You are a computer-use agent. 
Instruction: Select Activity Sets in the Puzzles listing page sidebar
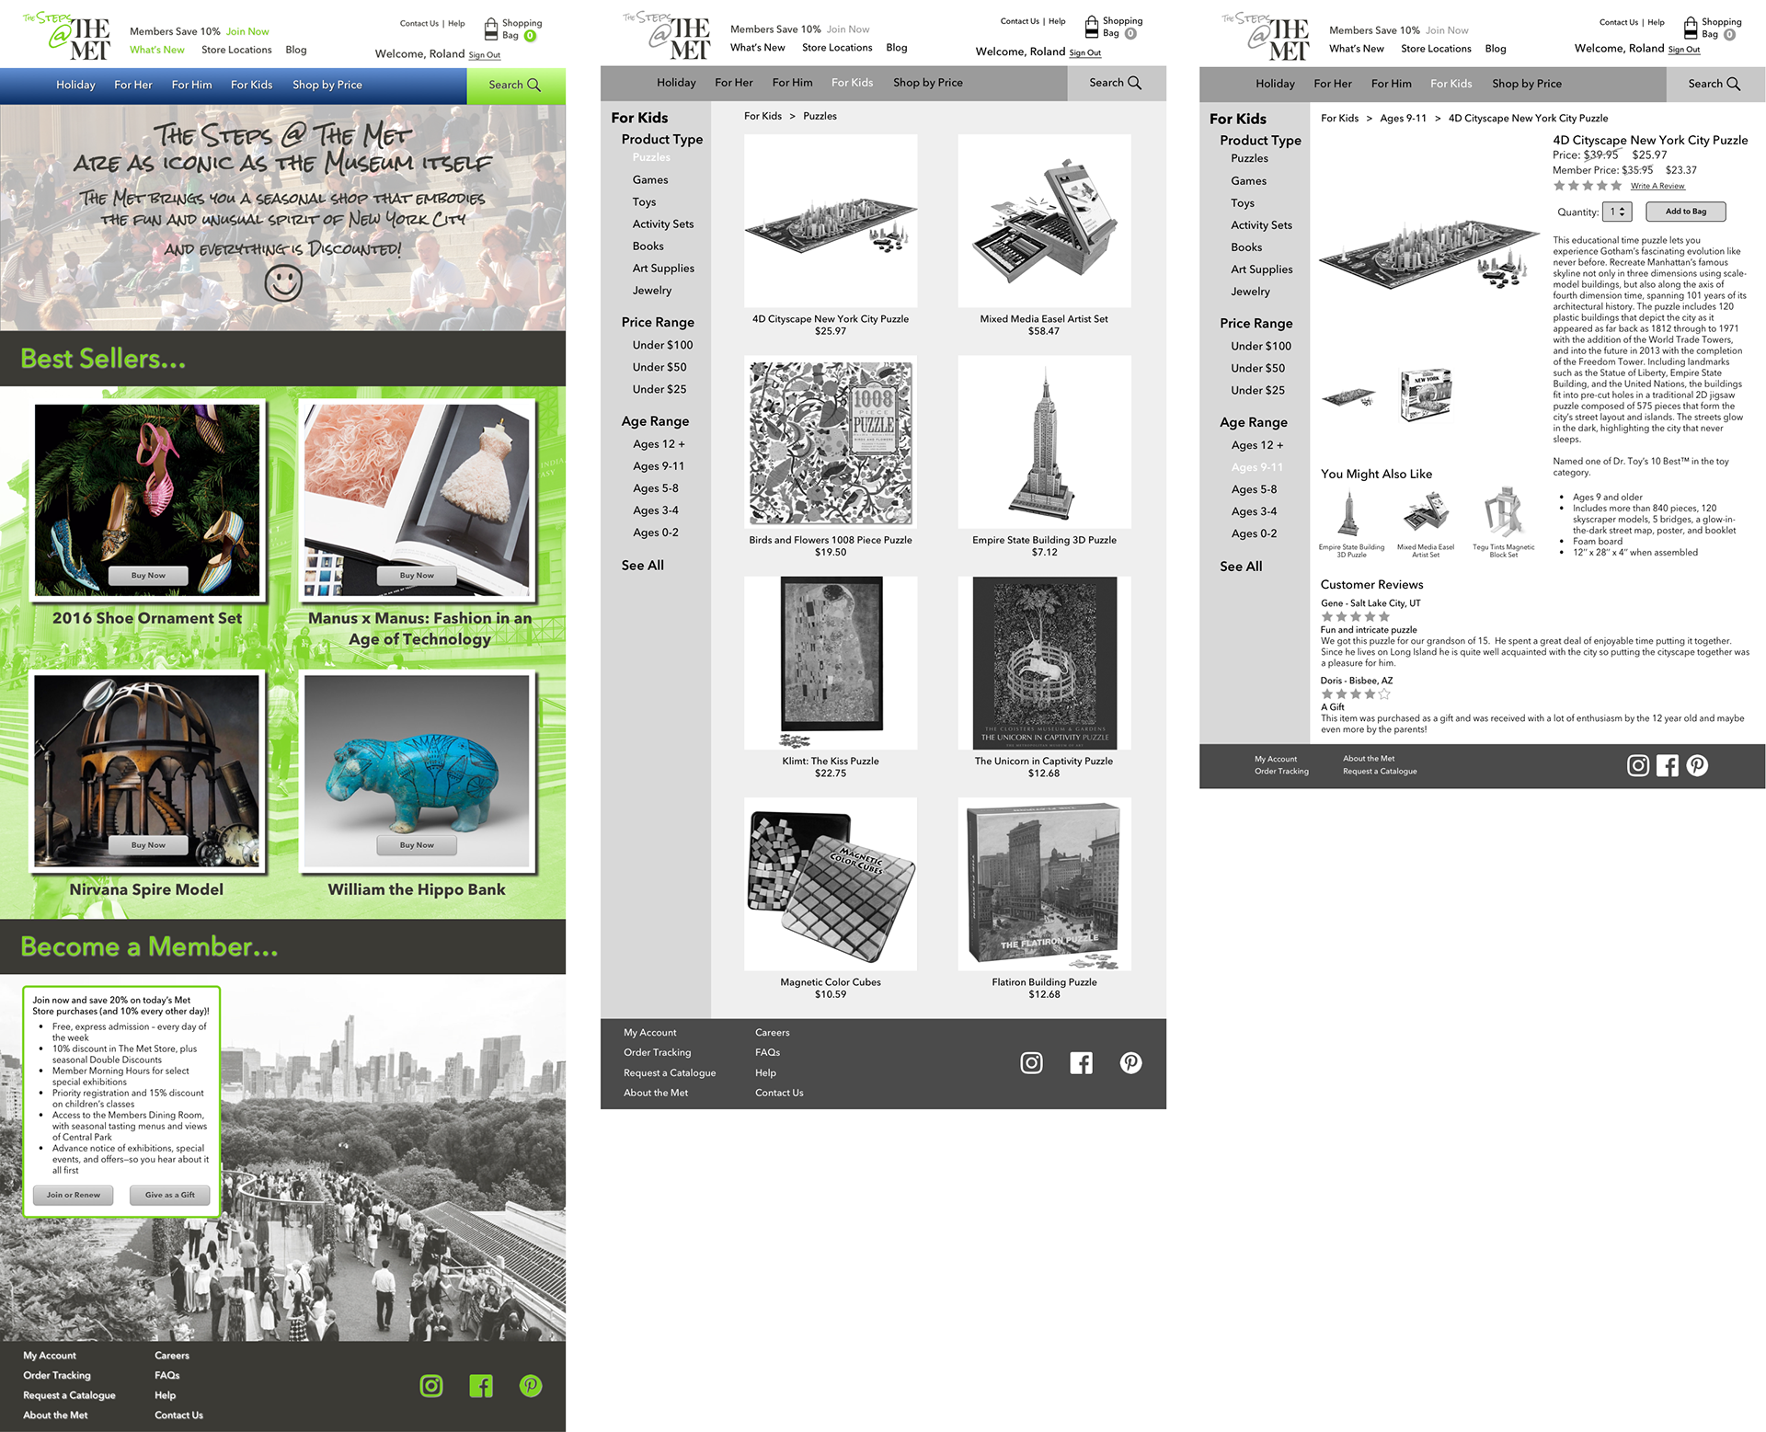coord(663,224)
